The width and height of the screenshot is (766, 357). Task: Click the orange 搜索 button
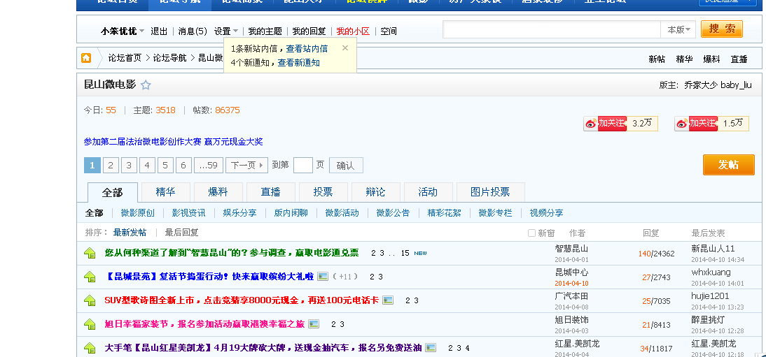point(722,29)
